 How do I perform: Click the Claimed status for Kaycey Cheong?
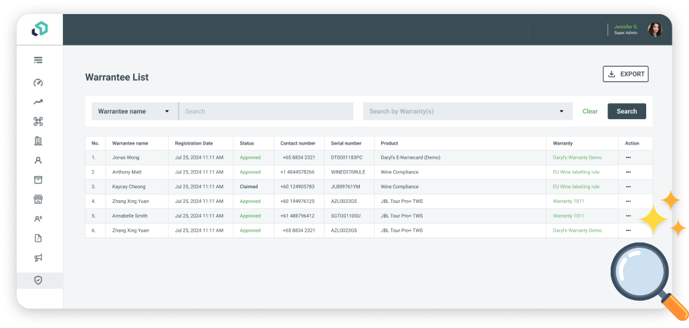tap(249, 186)
